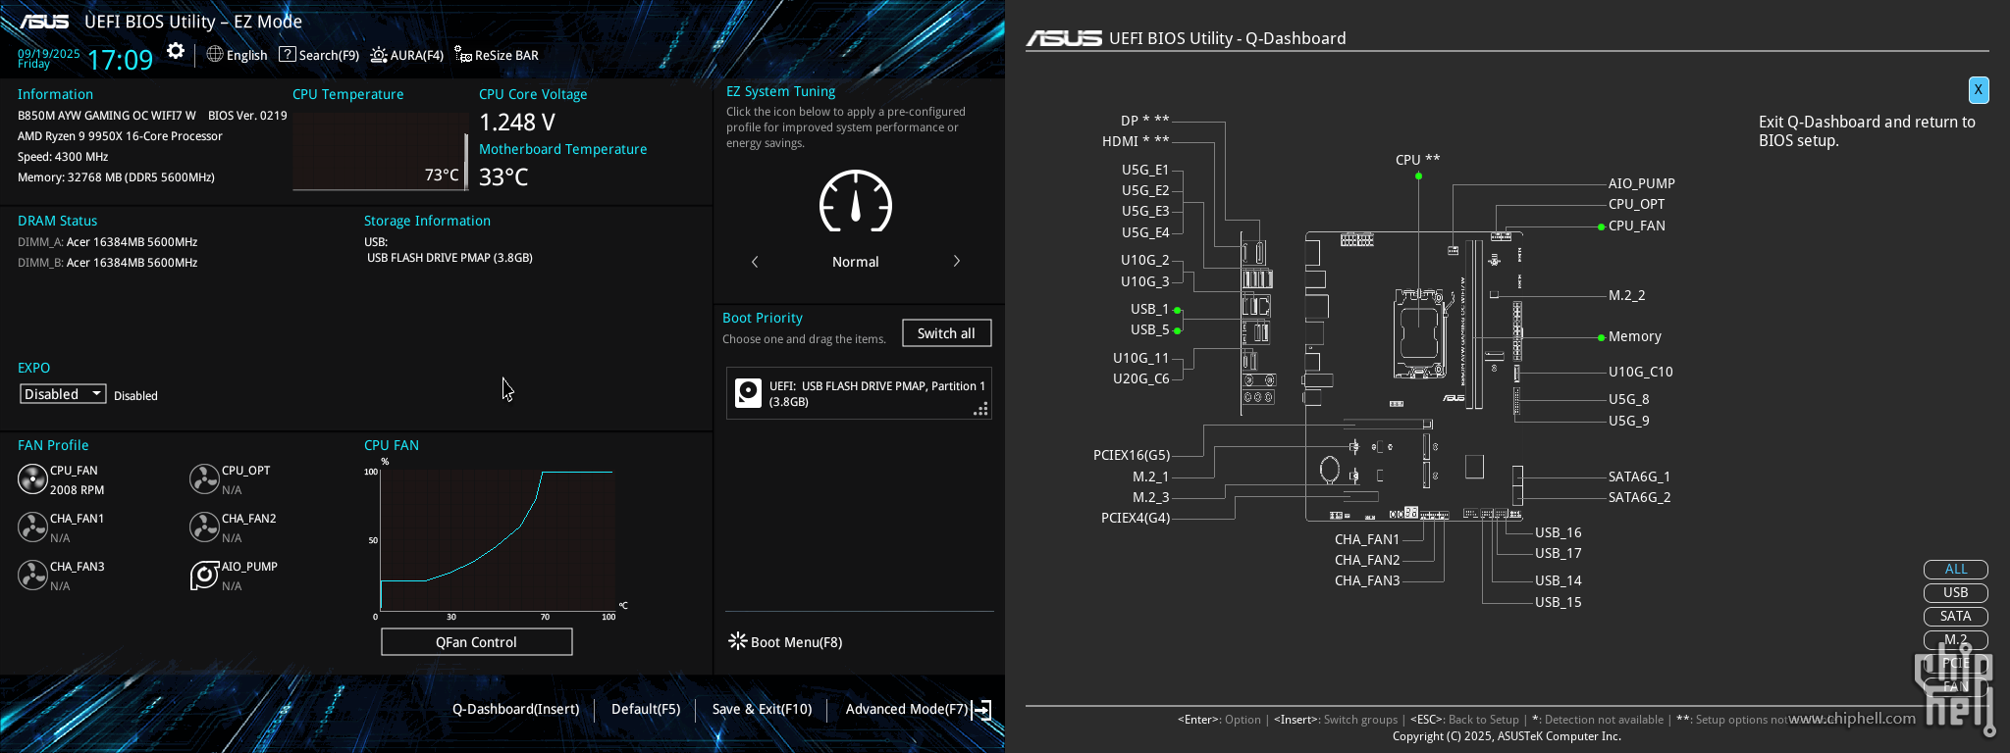
Task: Go to the previous tuning profile with the left chevron
Action: [x=755, y=262]
